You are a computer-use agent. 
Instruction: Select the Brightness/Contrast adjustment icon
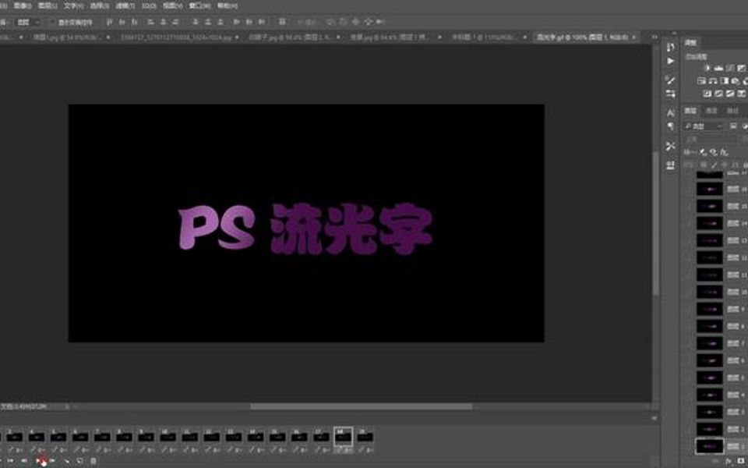point(708,69)
